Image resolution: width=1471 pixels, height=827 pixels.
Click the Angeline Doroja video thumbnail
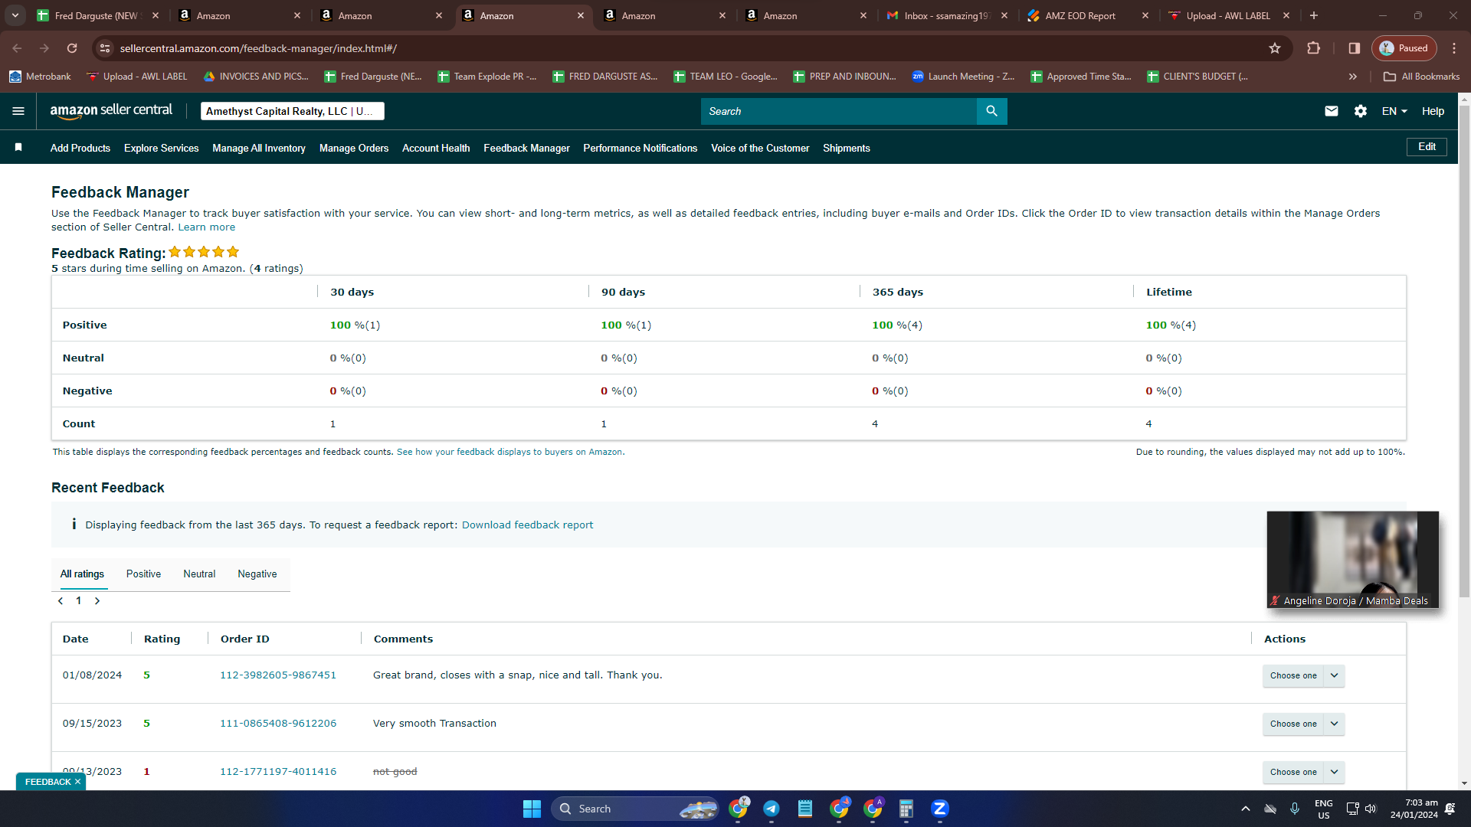point(1353,560)
